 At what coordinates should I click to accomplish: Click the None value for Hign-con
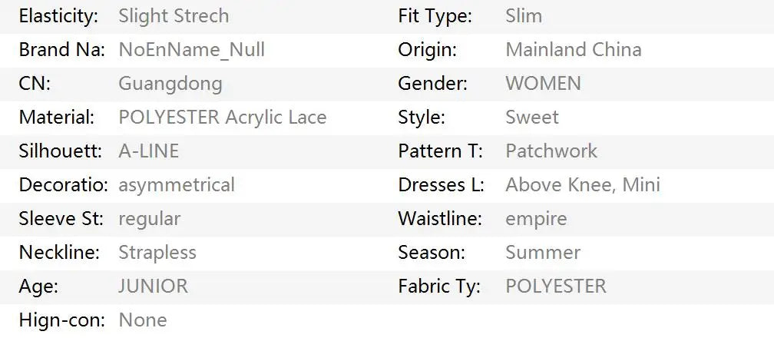click(x=142, y=320)
